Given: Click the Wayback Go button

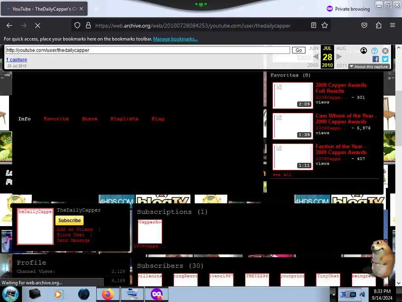Looking at the screenshot, I should (x=299, y=50).
